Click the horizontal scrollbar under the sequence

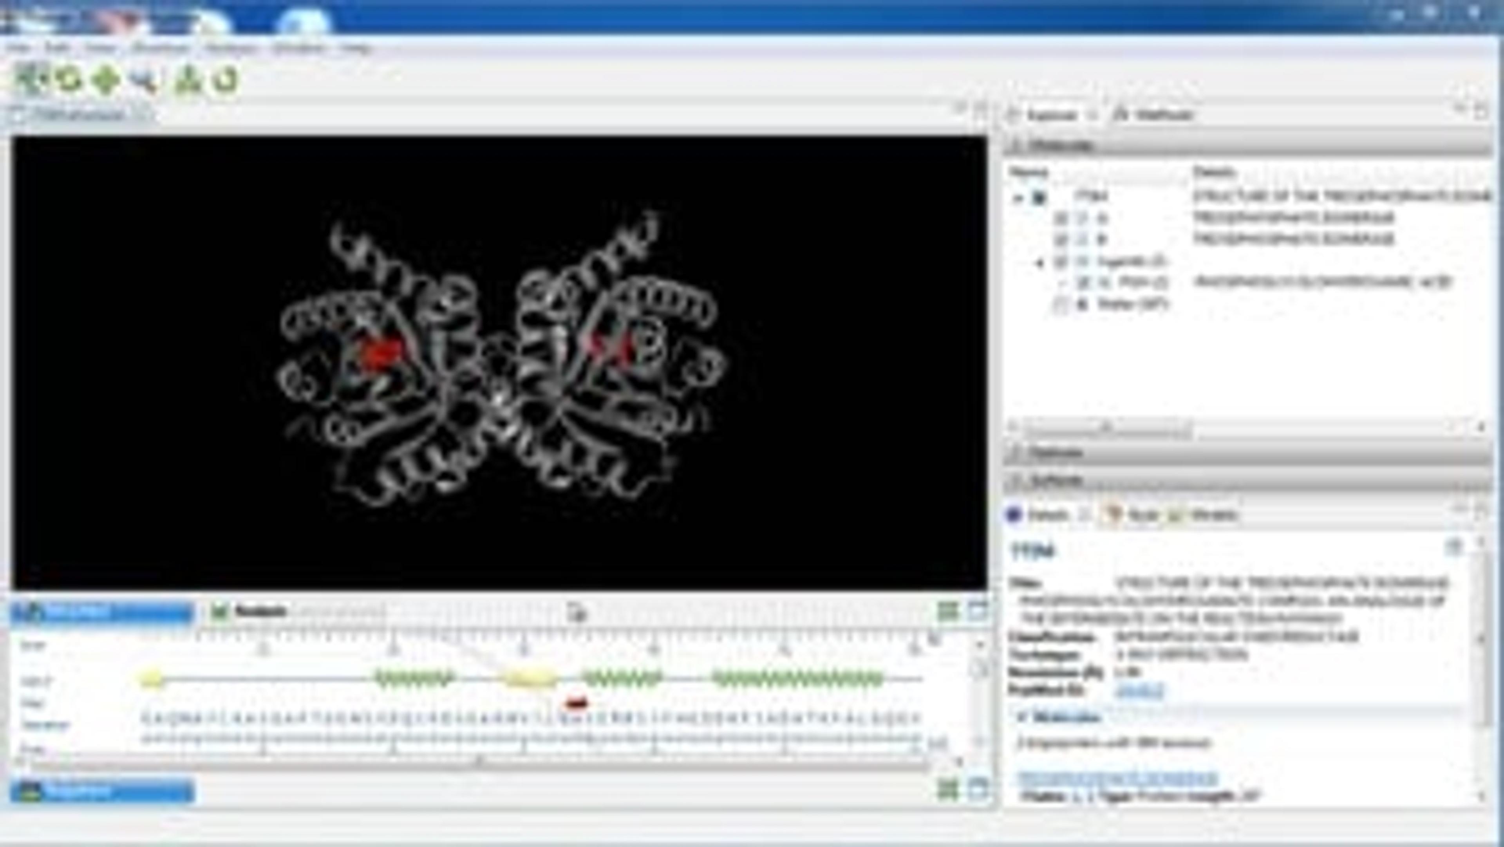(x=479, y=762)
